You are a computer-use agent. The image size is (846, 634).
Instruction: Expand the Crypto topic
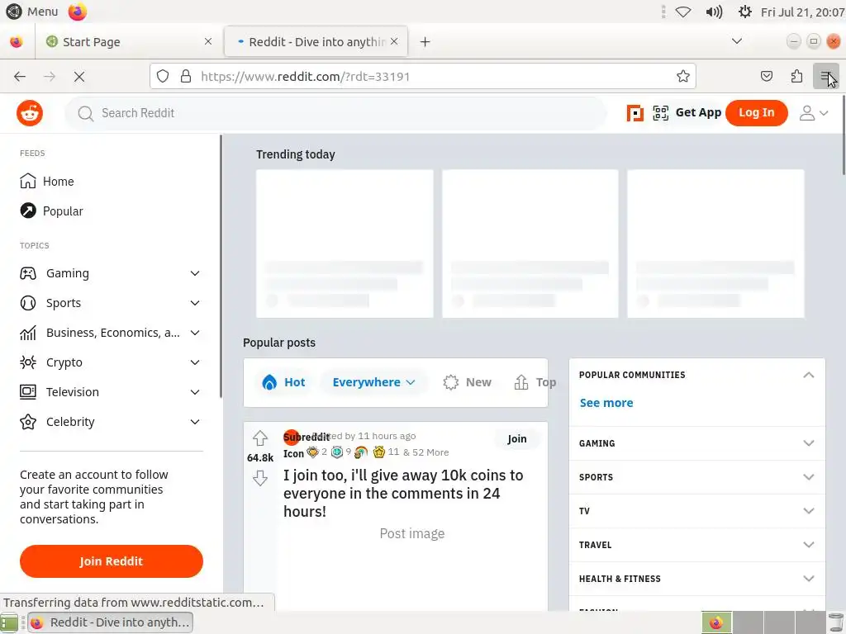[x=195, y=362]
